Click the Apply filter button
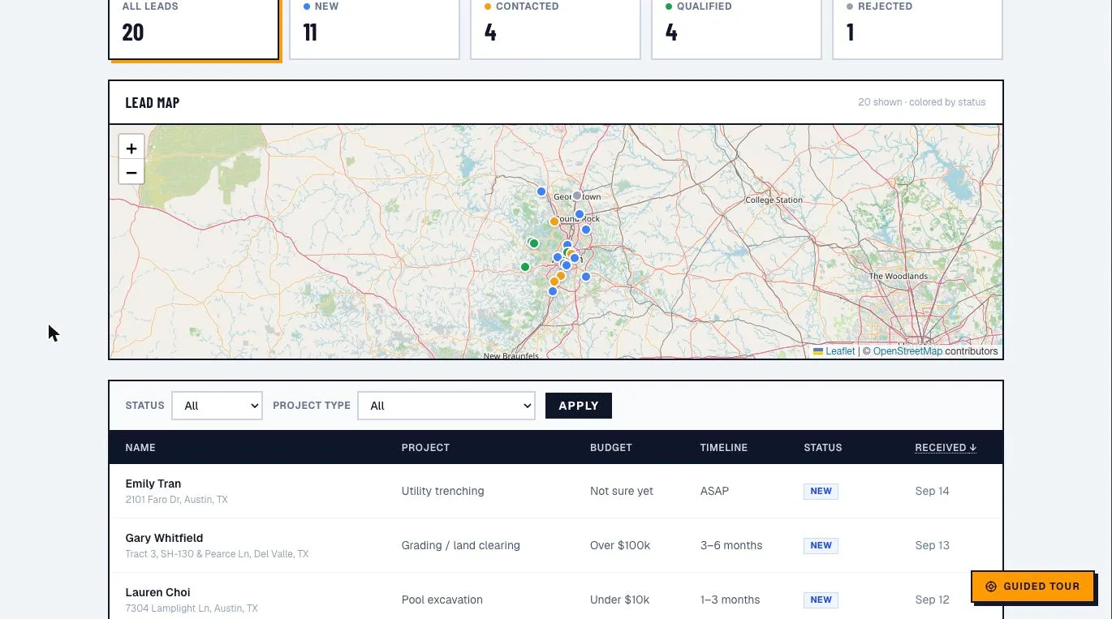 579,406
